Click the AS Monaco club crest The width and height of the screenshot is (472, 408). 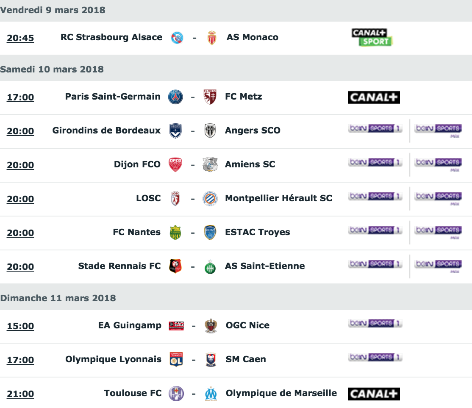click(x=212, y=38)
